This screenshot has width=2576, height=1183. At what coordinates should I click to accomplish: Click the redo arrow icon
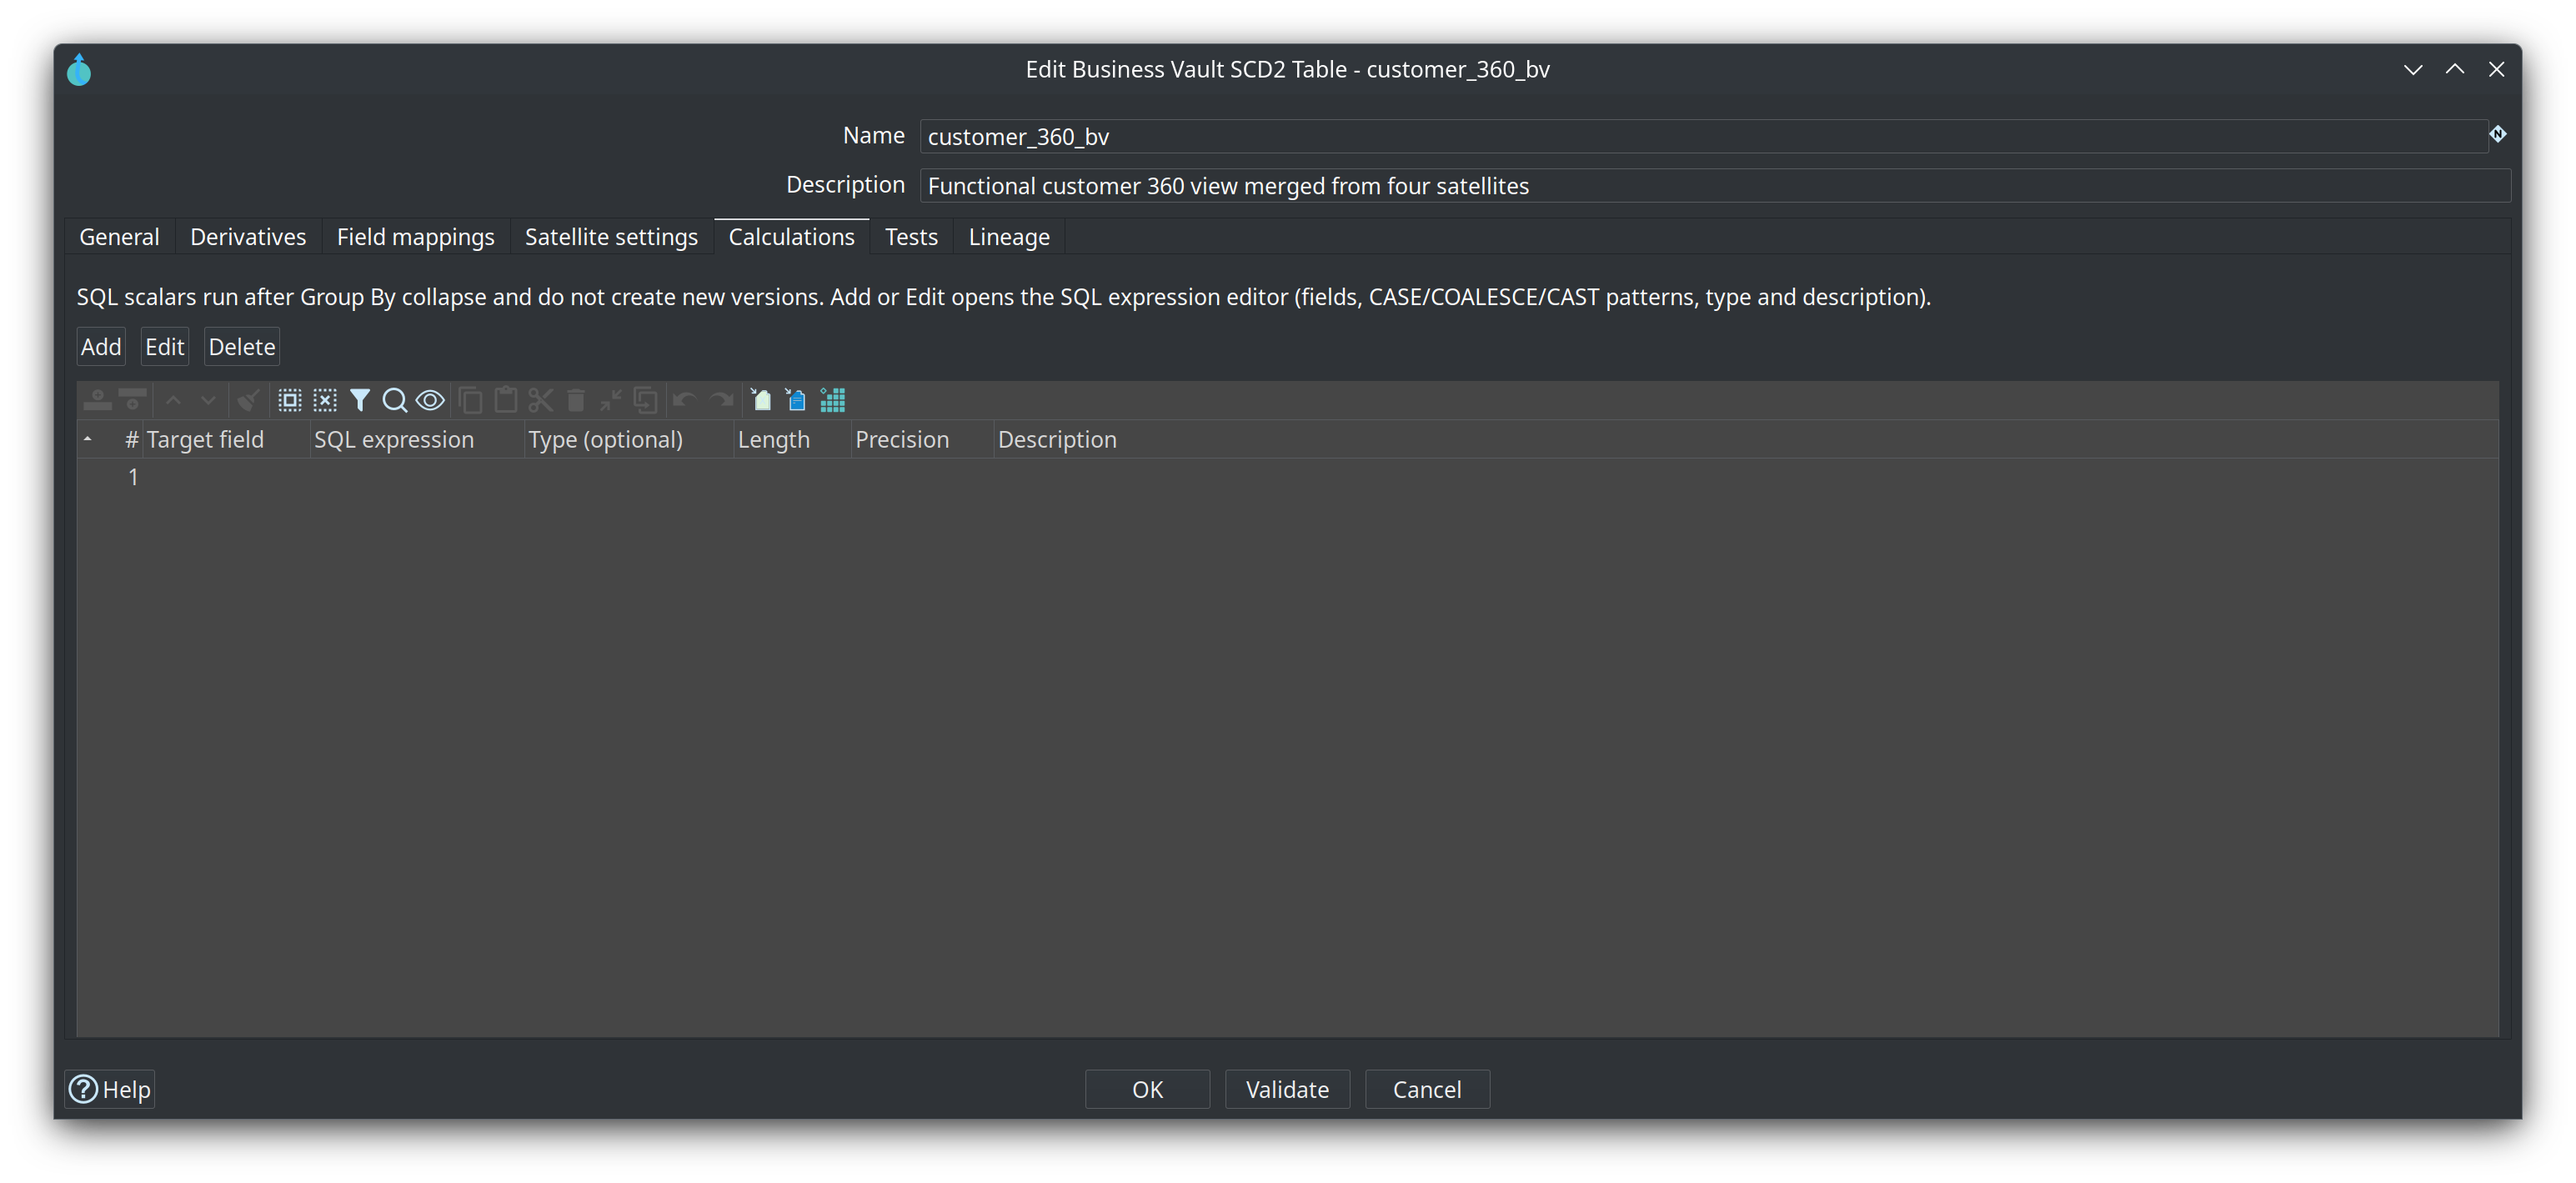tap(721, 401)
